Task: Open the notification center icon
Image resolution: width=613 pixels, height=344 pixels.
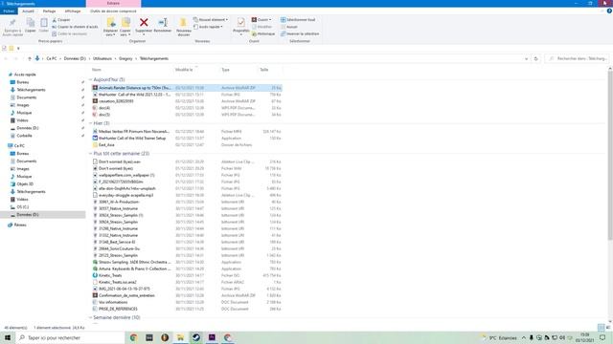Action: 602,337
